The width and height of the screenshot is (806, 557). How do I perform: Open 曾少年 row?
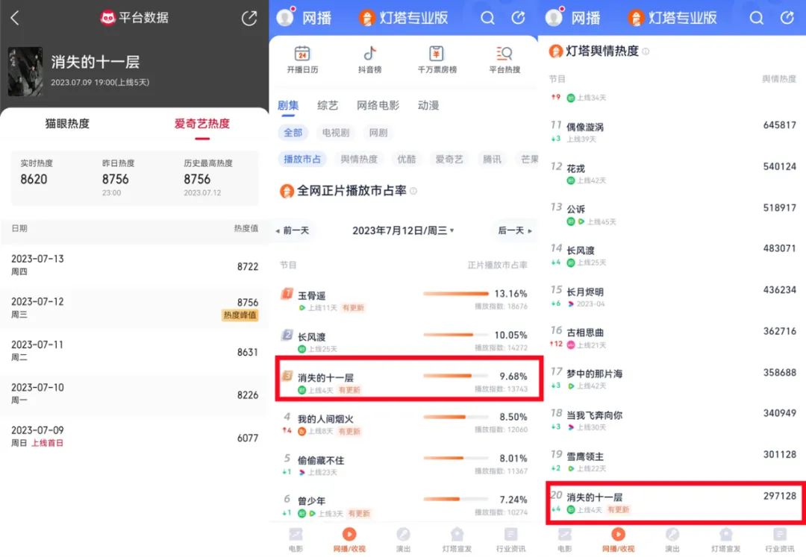[x=405, y=506]
